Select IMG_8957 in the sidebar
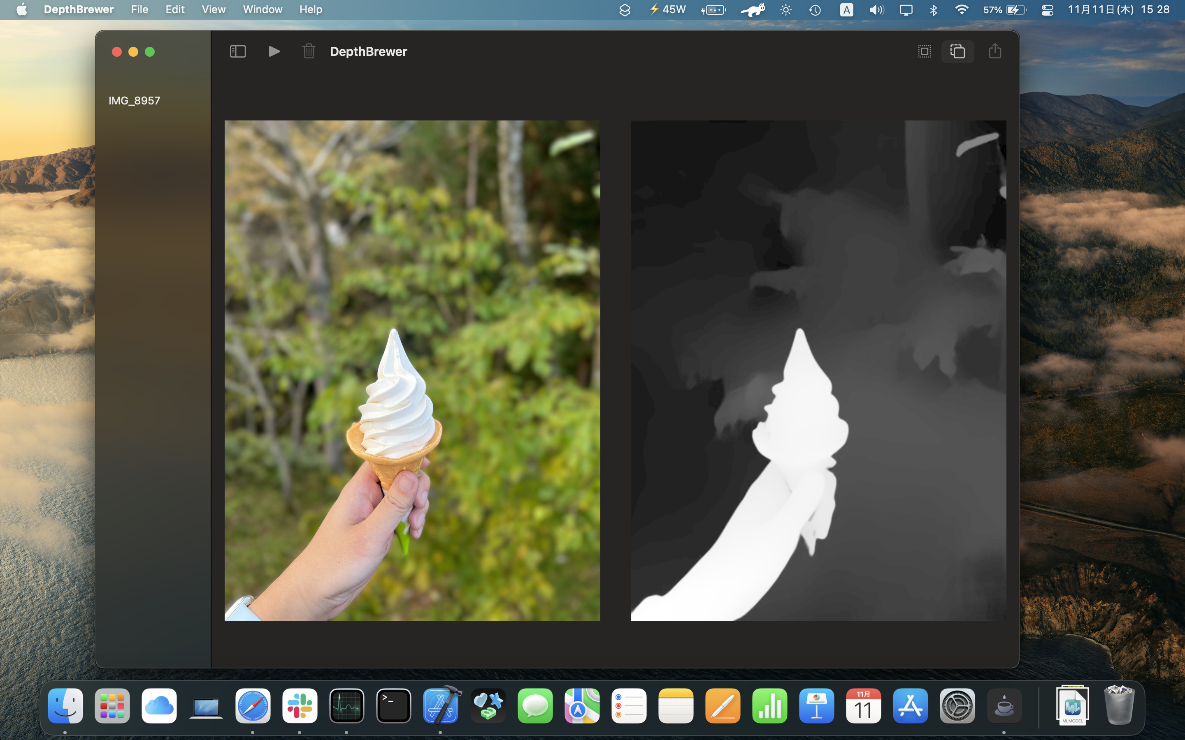Viewport: 1185px width, 740px height. 134,100
